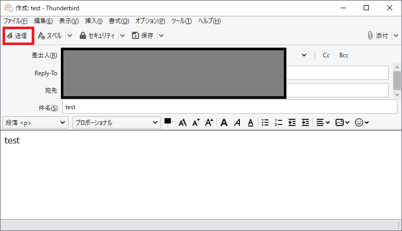Outdent the text
The height and width of the screenshot is (231, 402).
point(292,123)
